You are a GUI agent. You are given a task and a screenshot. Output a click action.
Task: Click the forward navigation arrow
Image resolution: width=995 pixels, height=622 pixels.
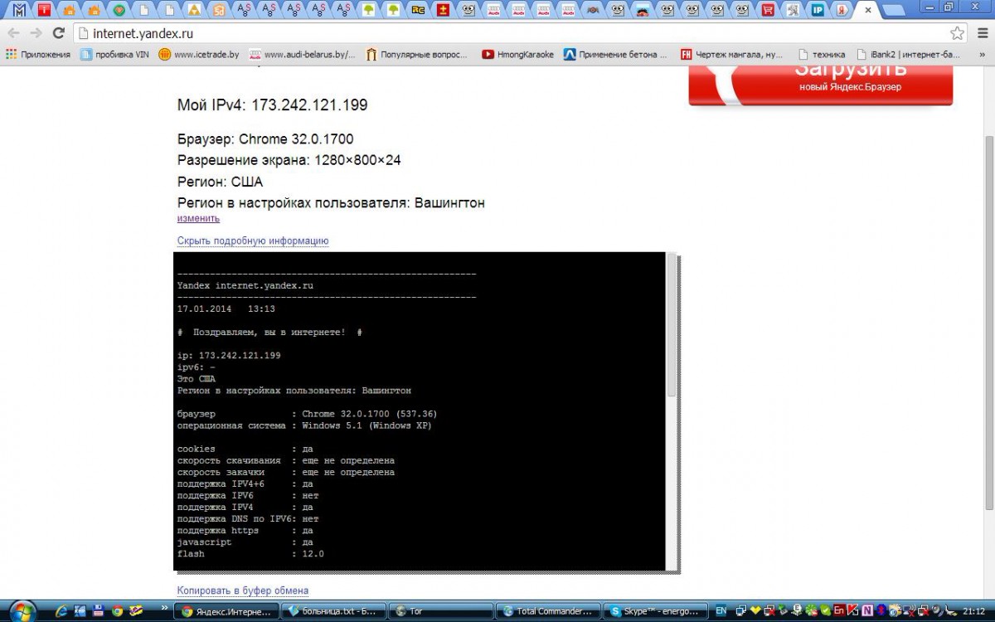[x=36, y=33]
